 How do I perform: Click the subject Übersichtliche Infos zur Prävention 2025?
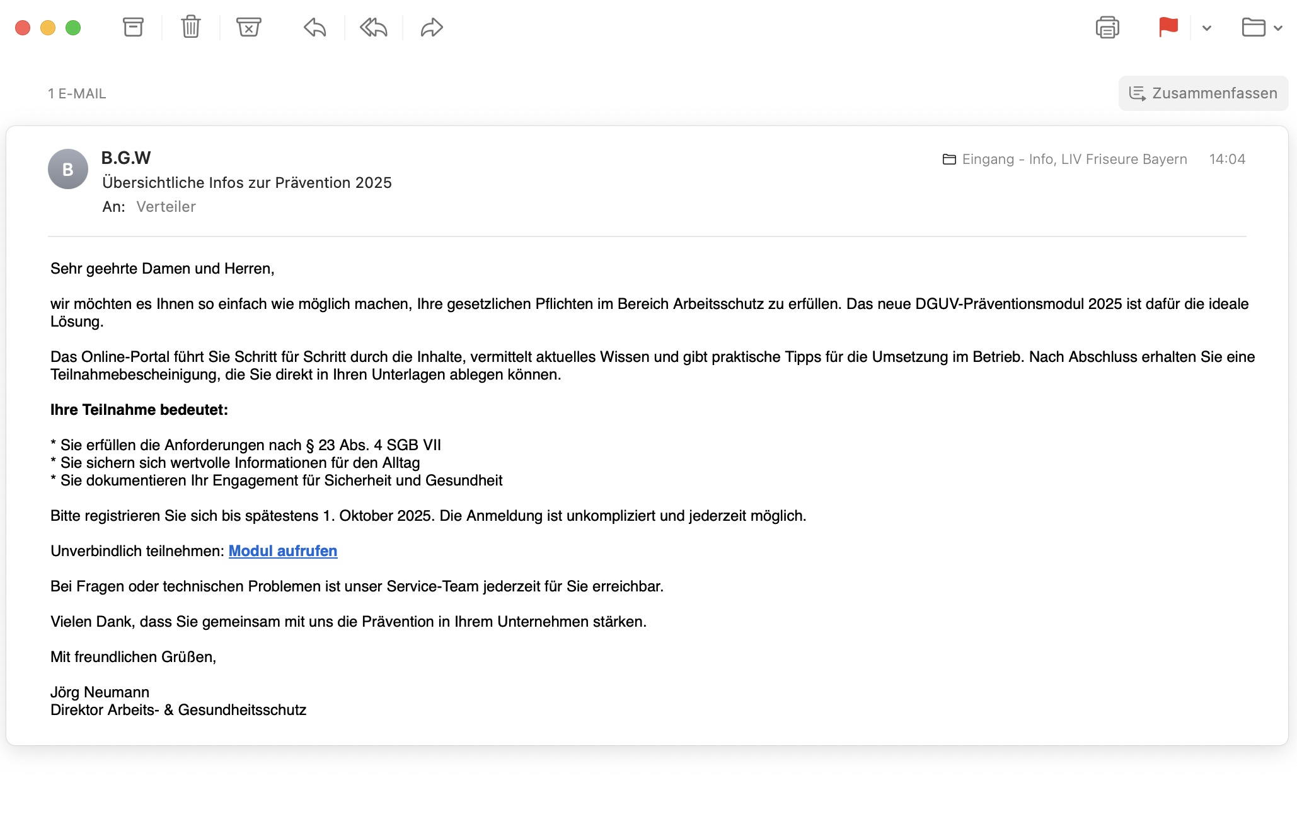point(247,183)
